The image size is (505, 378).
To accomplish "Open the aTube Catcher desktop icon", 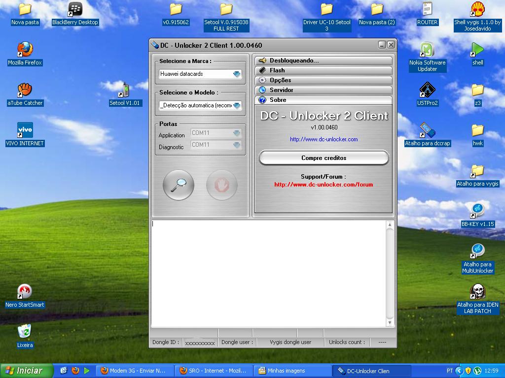I will coord(25,91).
